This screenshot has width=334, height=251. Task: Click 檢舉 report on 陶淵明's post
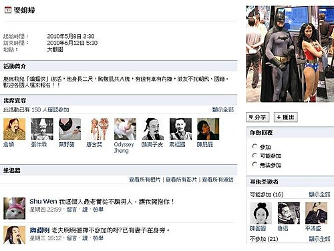point(98,238)
